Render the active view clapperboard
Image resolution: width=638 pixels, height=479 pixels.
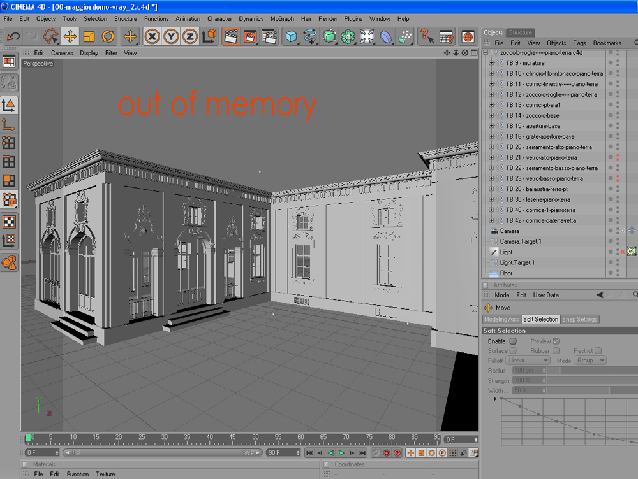(x=231, y=36)
